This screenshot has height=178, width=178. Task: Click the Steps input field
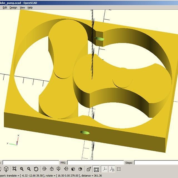156,162
